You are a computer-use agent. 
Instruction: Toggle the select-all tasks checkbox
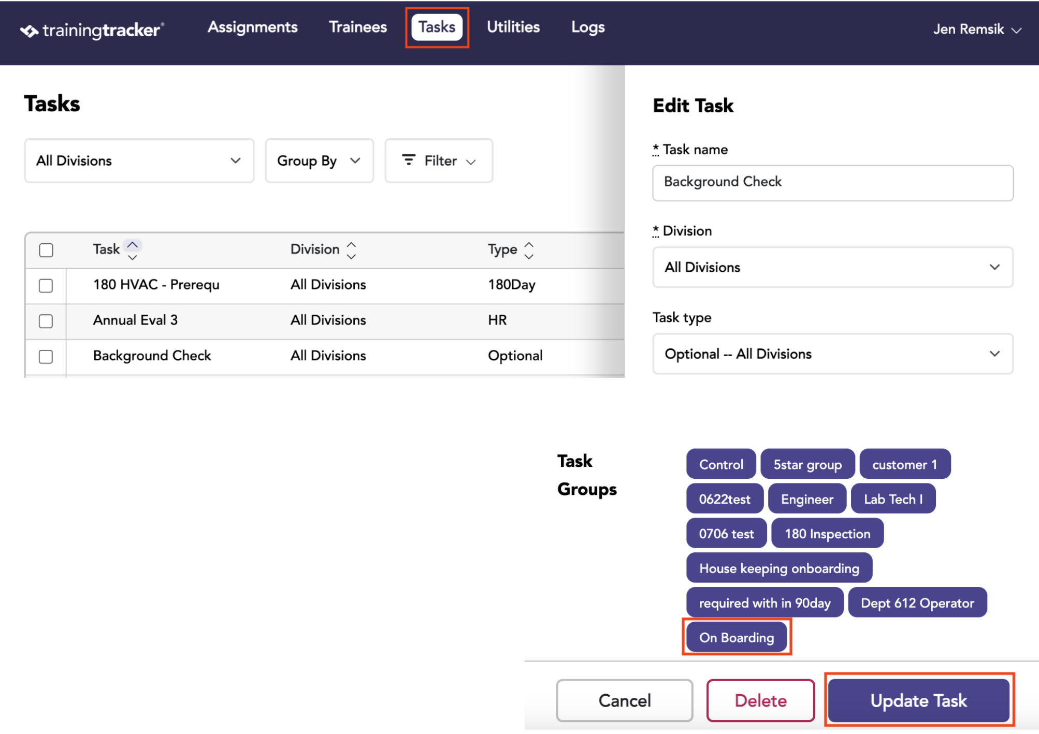[46, 250]
